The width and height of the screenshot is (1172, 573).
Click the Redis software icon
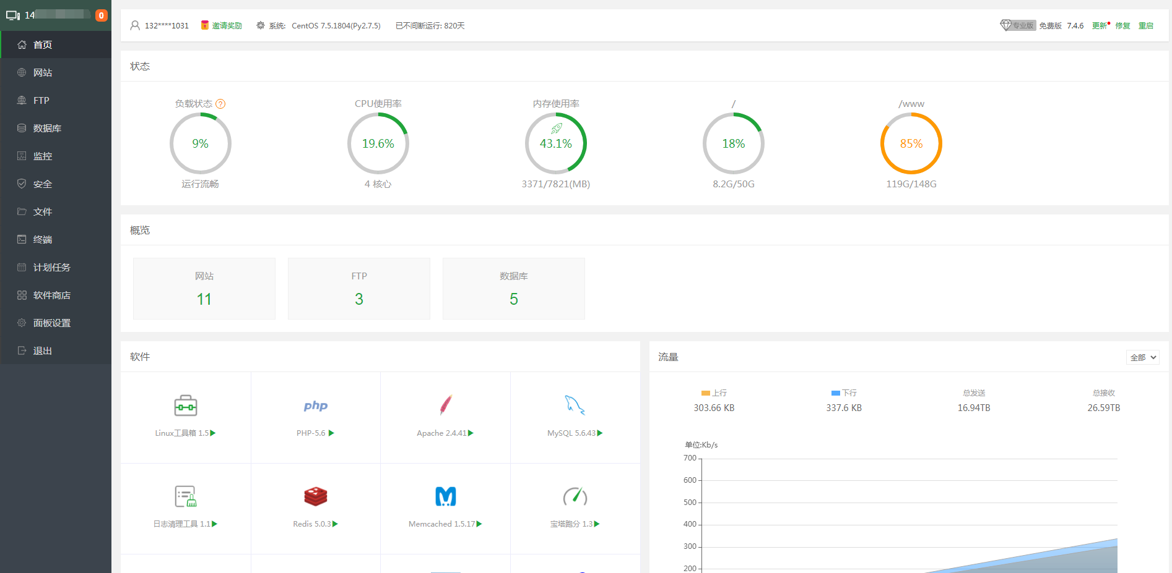tap(315, 496)
